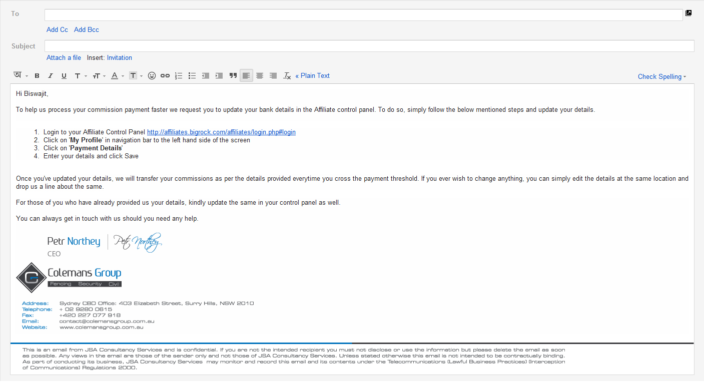Click the 'For those of you who have already' paragraph
This screenshot has width=704, height=382.
(178, 203)
